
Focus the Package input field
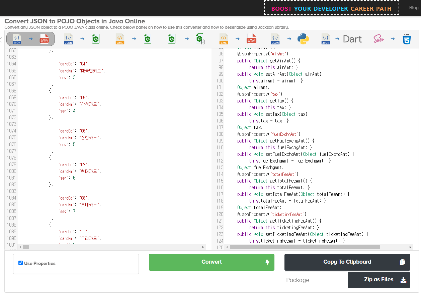(x=316, y=280)
